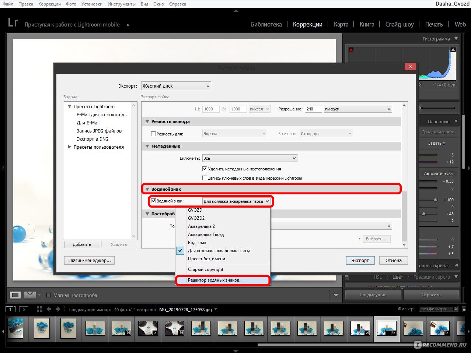Expand the left panel via edge arrow
Viewport: 471px width, 353px height.
pos(2,168)
